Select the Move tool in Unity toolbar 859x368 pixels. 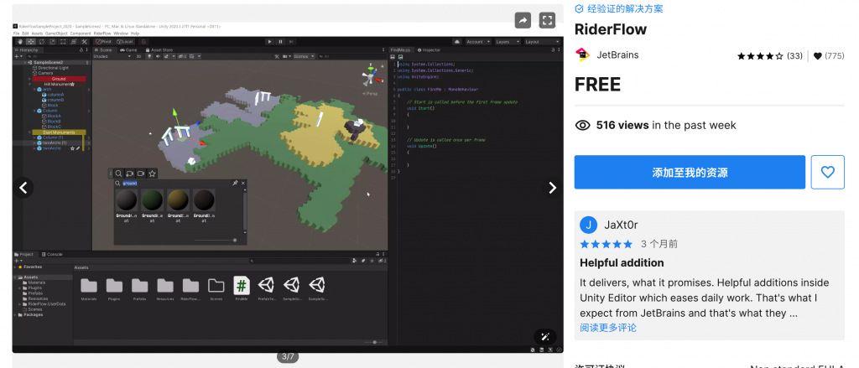click(x=31, y=42)
